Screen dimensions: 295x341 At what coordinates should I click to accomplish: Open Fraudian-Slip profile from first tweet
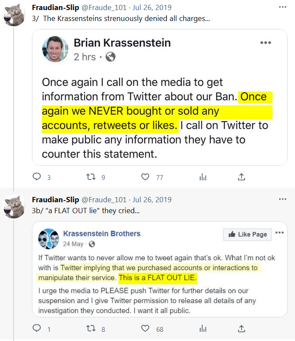pos(56,7)
